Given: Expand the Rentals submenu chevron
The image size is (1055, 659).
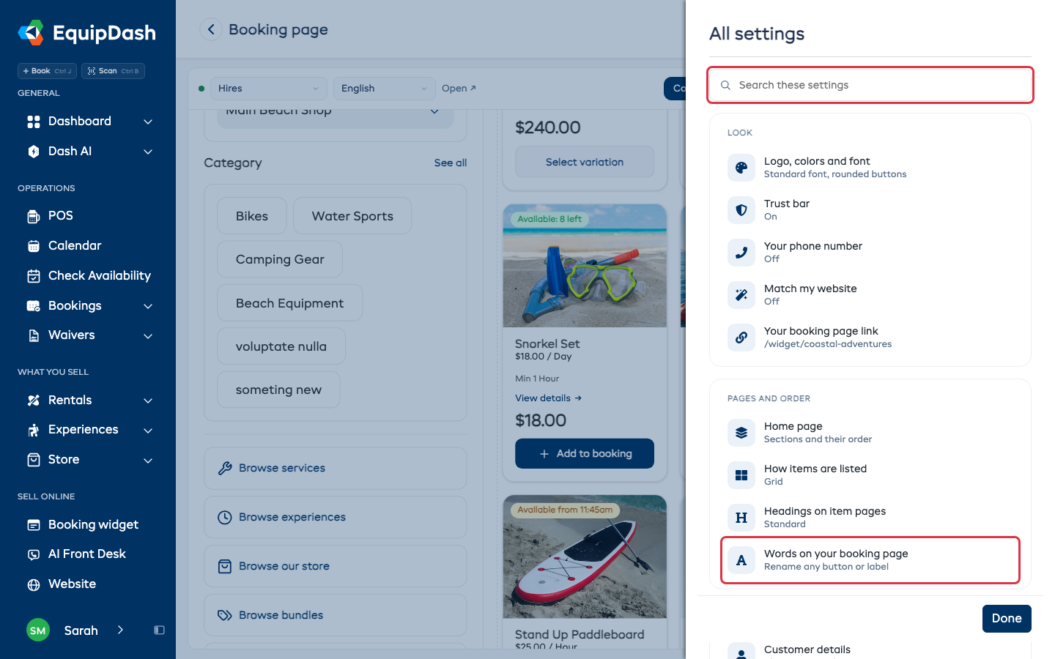Looking at the screenshot, I should click(148, 401).
